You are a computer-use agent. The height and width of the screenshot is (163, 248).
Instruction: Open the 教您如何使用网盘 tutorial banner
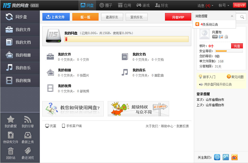tap(73, 109)
